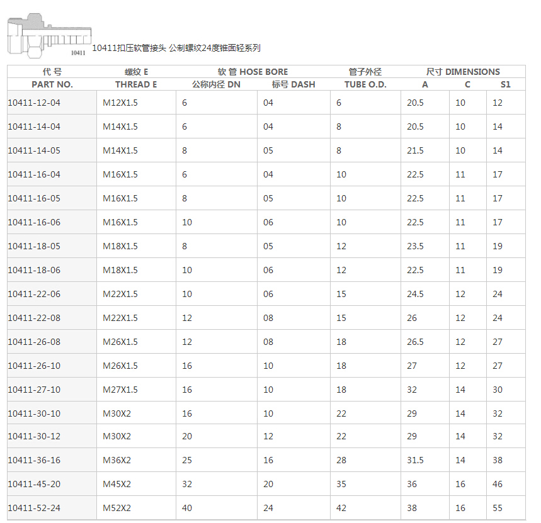The height and width of the screenshot is (523, 541).
Task: Click the HOSE BORE header cell
Action: pyautogui.click(x=253, y=72)
